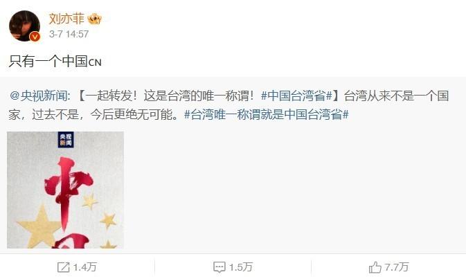
Task: Open hashtag #台湾唯一称谓就是中国台湾省#
Action: coord(267,114)
